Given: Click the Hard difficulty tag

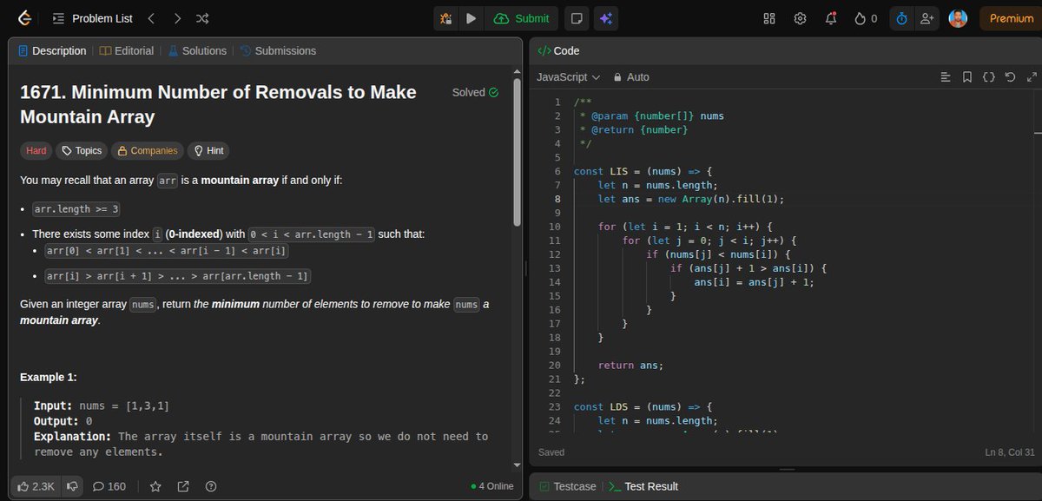Looking at the screenshot, I should pos(36,150).
